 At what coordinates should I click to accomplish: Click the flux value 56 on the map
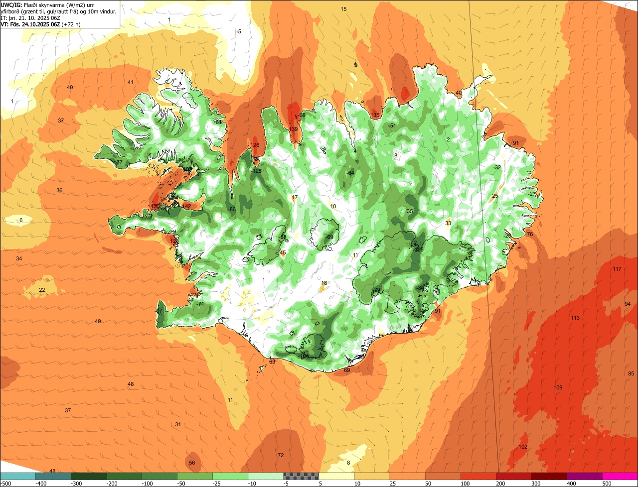(x=192, y=463)
